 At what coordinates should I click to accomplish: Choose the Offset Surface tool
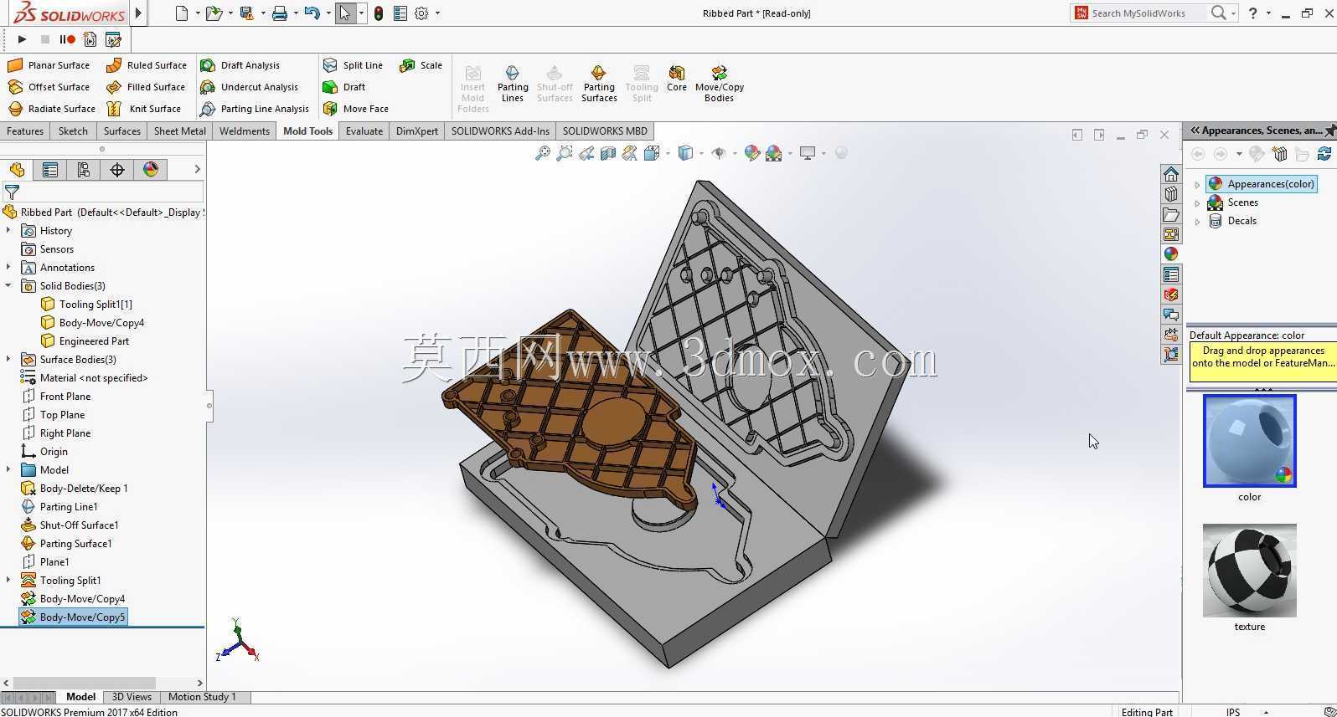(x=49, y=87)
